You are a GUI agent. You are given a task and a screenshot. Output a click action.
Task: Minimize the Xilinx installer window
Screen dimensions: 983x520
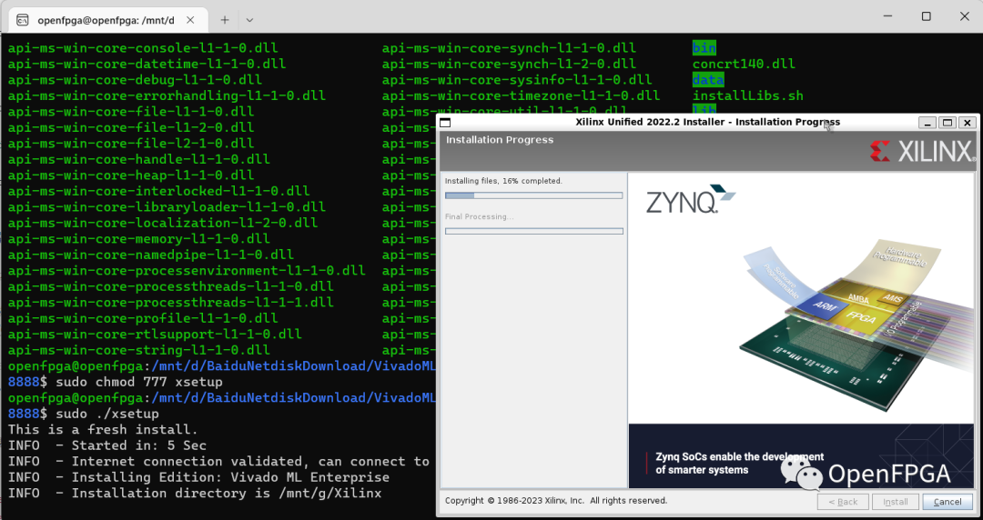927,122
